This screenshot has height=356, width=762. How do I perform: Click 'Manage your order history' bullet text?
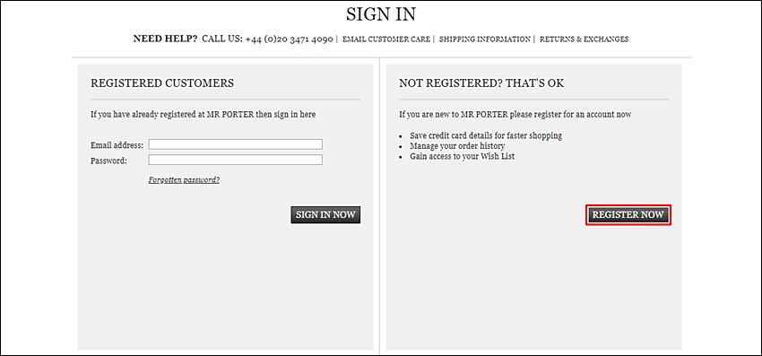457,146
